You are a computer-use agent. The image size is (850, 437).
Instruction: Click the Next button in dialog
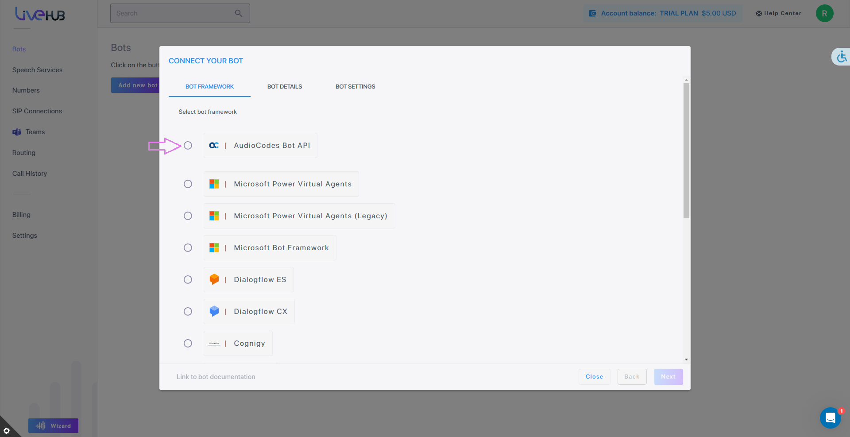pyautogui.click(x=668, y=377)
